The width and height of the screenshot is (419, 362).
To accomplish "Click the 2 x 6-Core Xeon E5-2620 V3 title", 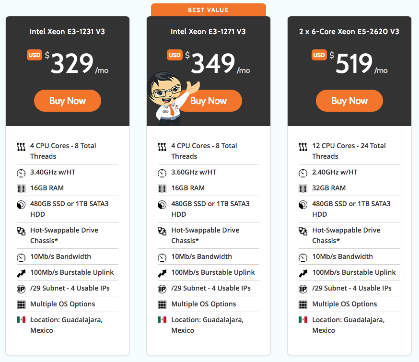I will 349,32.
